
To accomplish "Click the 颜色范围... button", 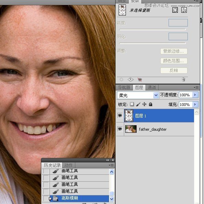I will [174, 61].
